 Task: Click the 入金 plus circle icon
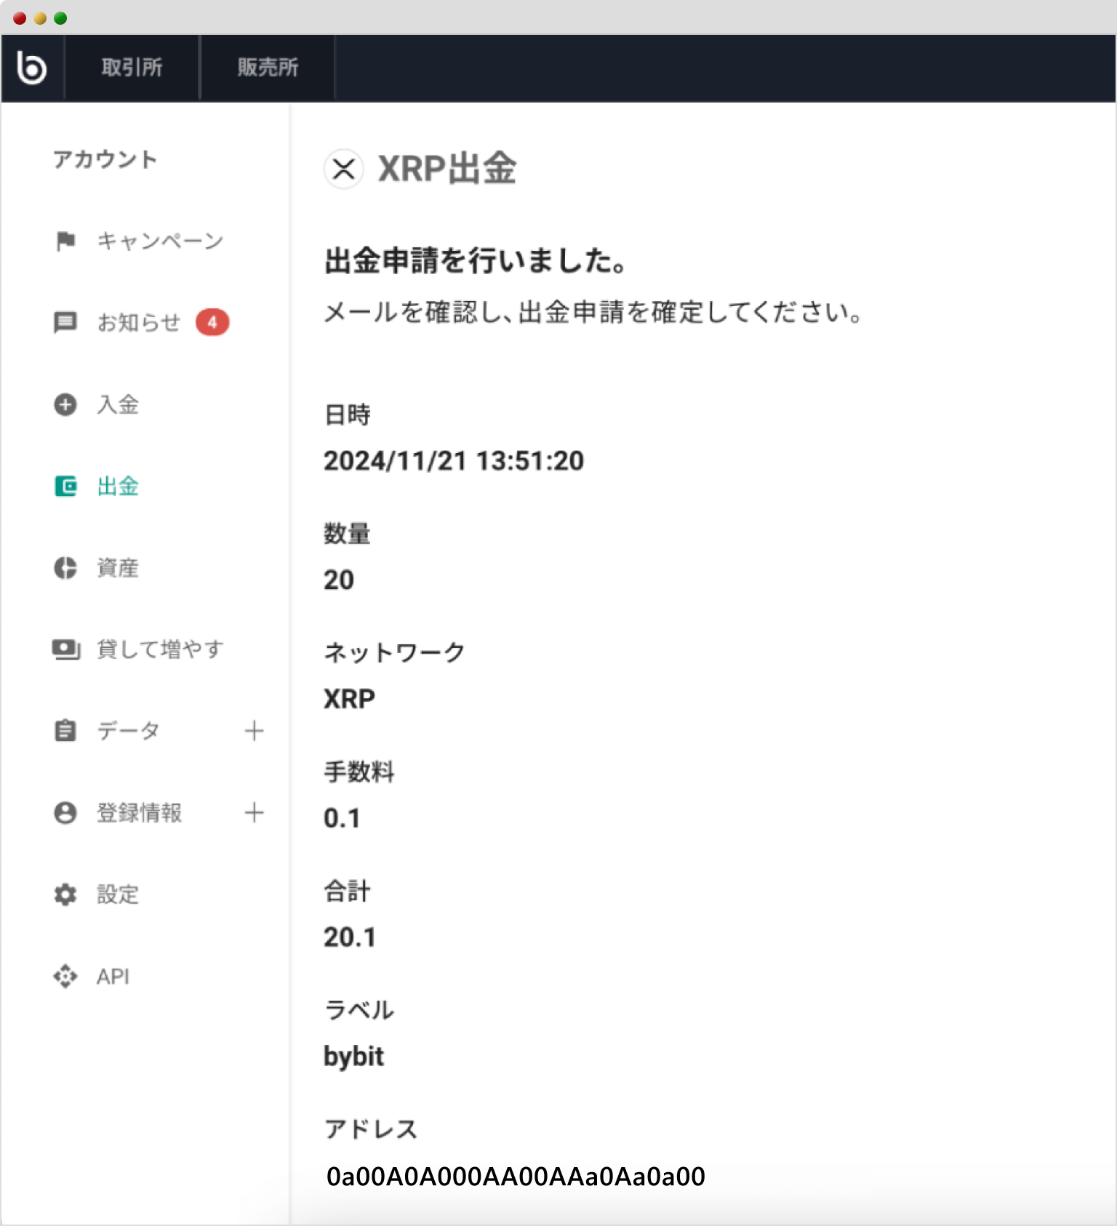(x=65, y=404)
